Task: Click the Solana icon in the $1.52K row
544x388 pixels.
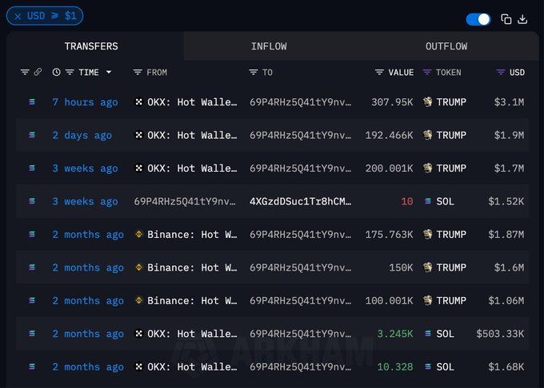Action: click(x=32, y=201)
